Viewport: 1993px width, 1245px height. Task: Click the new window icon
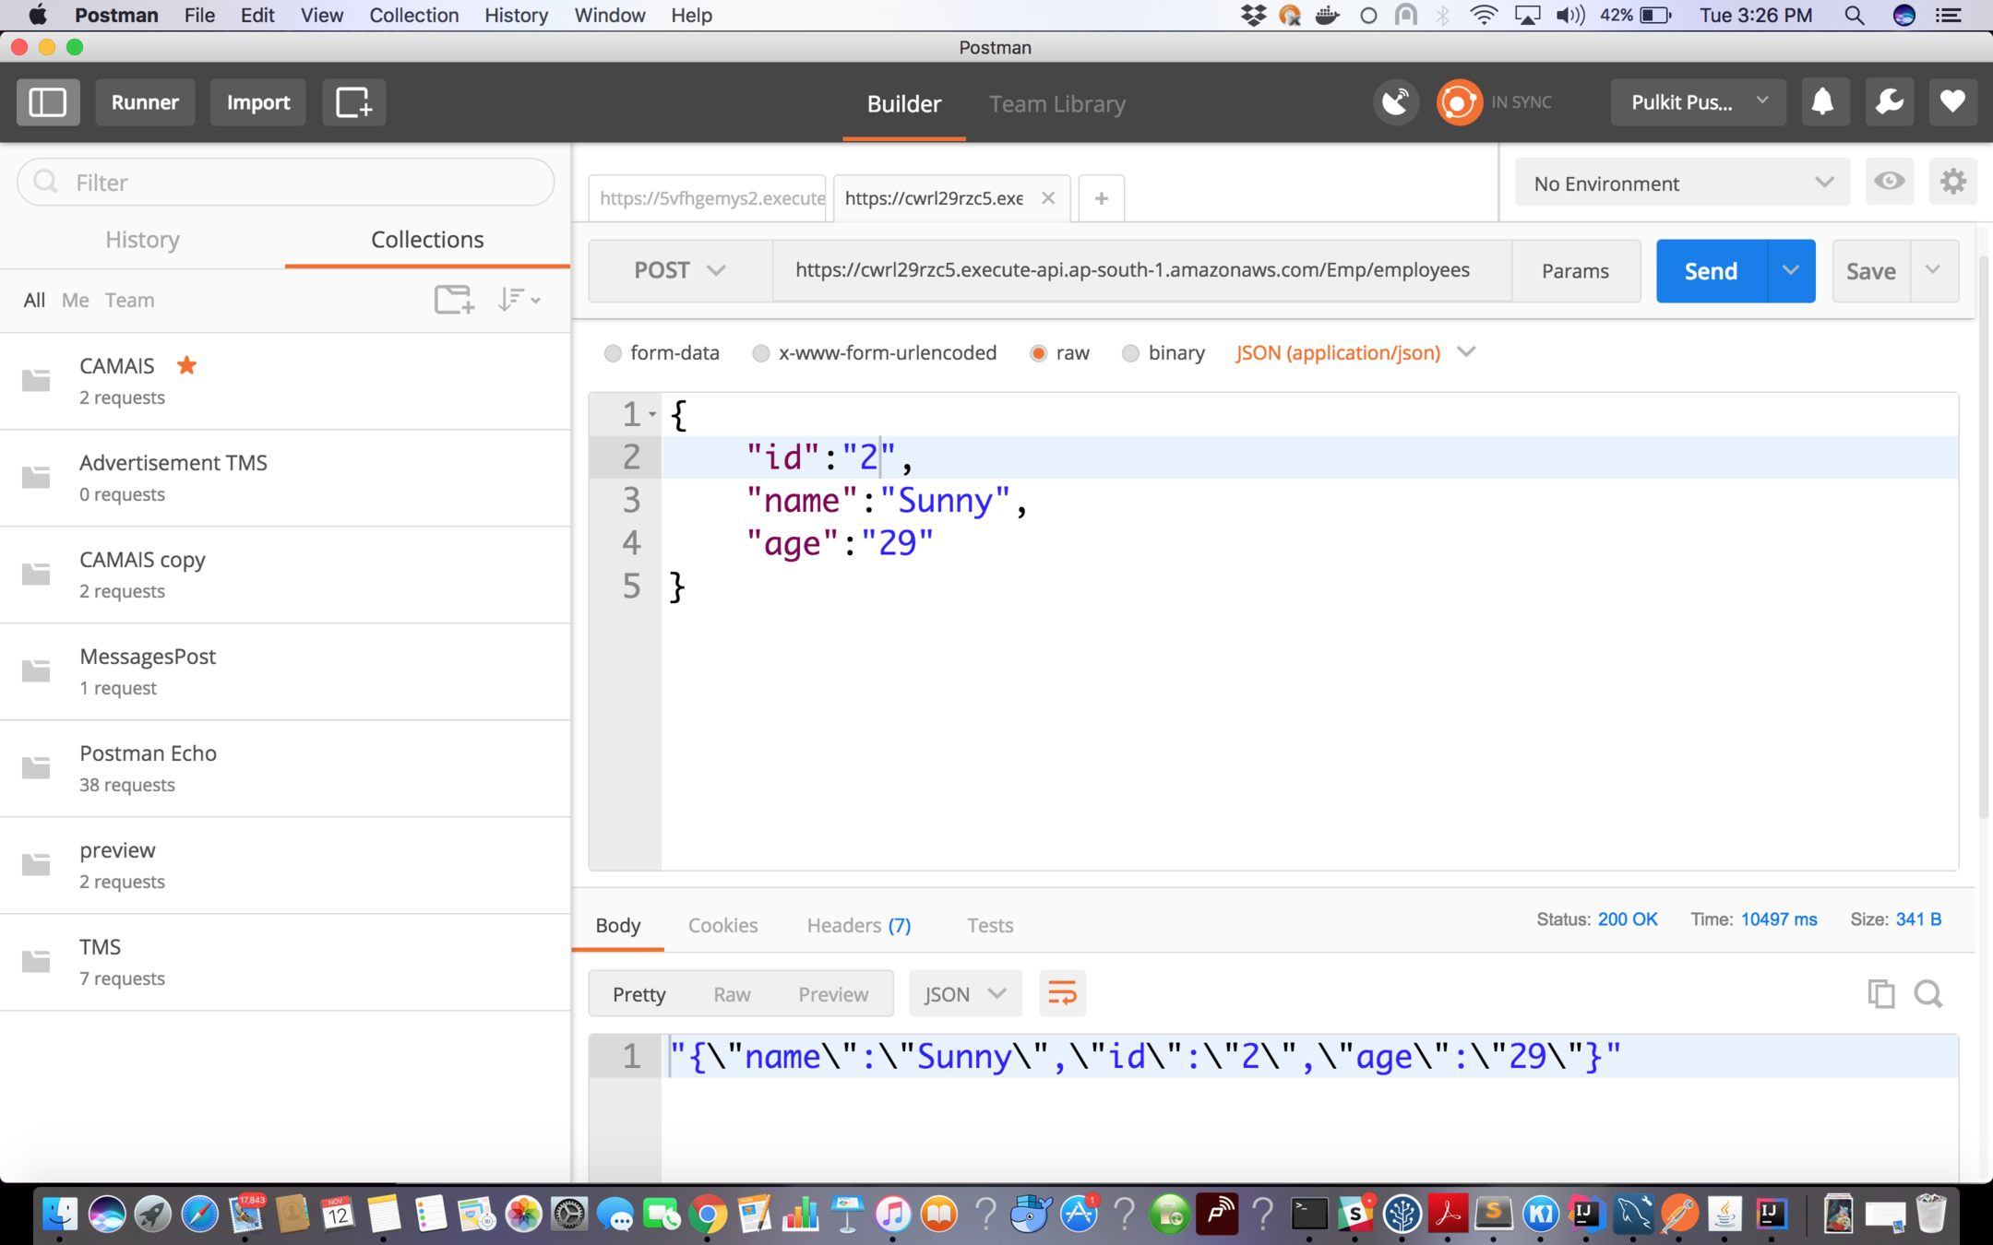click(x=353, y=101)
